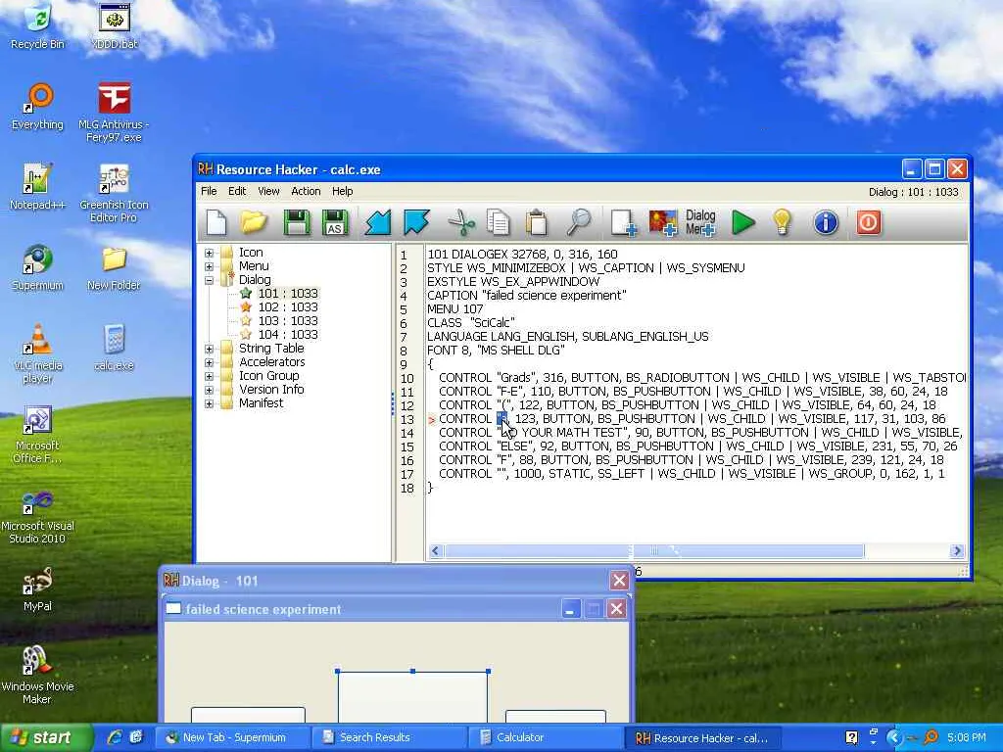
Task: Add image resource via picture-plus icon
Action: 663,222
